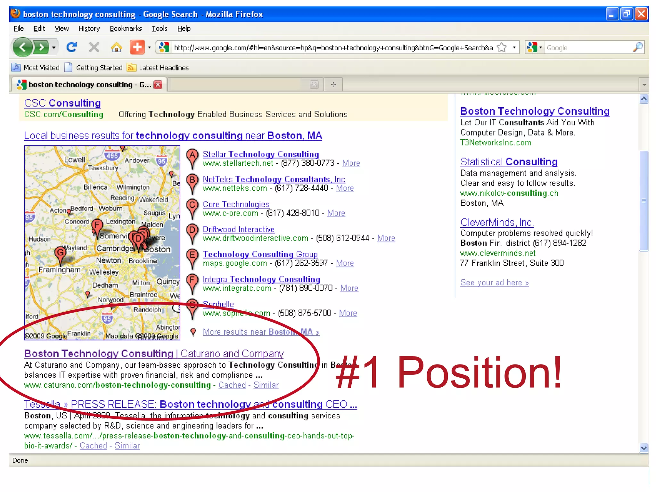Image resolution: width=656 pixels, height=492 pixels.
Task: Click the Stop loading X icon
Action: coord(94,47)
